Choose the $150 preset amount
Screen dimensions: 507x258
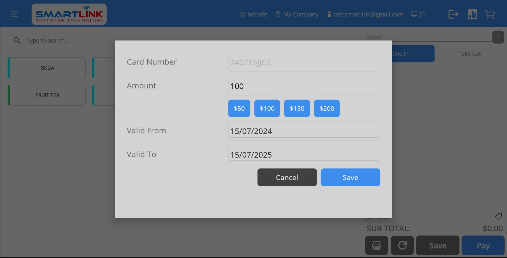[297, 108]
